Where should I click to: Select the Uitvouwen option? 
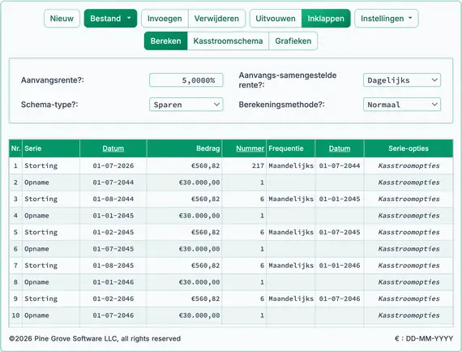pyautogui.click(x=276, y=19)
